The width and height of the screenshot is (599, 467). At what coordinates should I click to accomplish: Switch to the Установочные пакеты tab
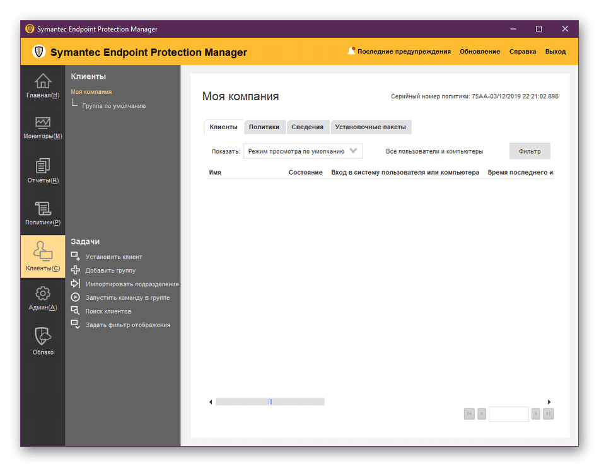(371, 127)
